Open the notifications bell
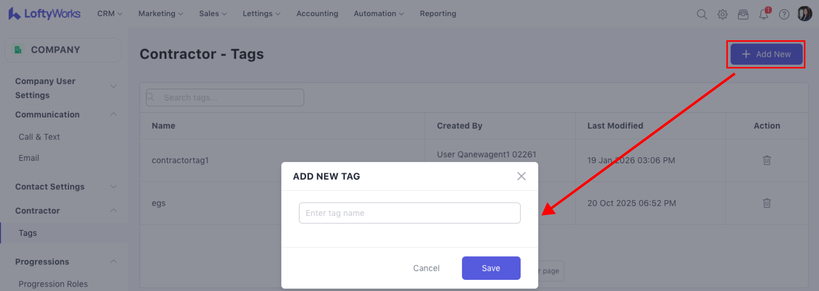 763,14
